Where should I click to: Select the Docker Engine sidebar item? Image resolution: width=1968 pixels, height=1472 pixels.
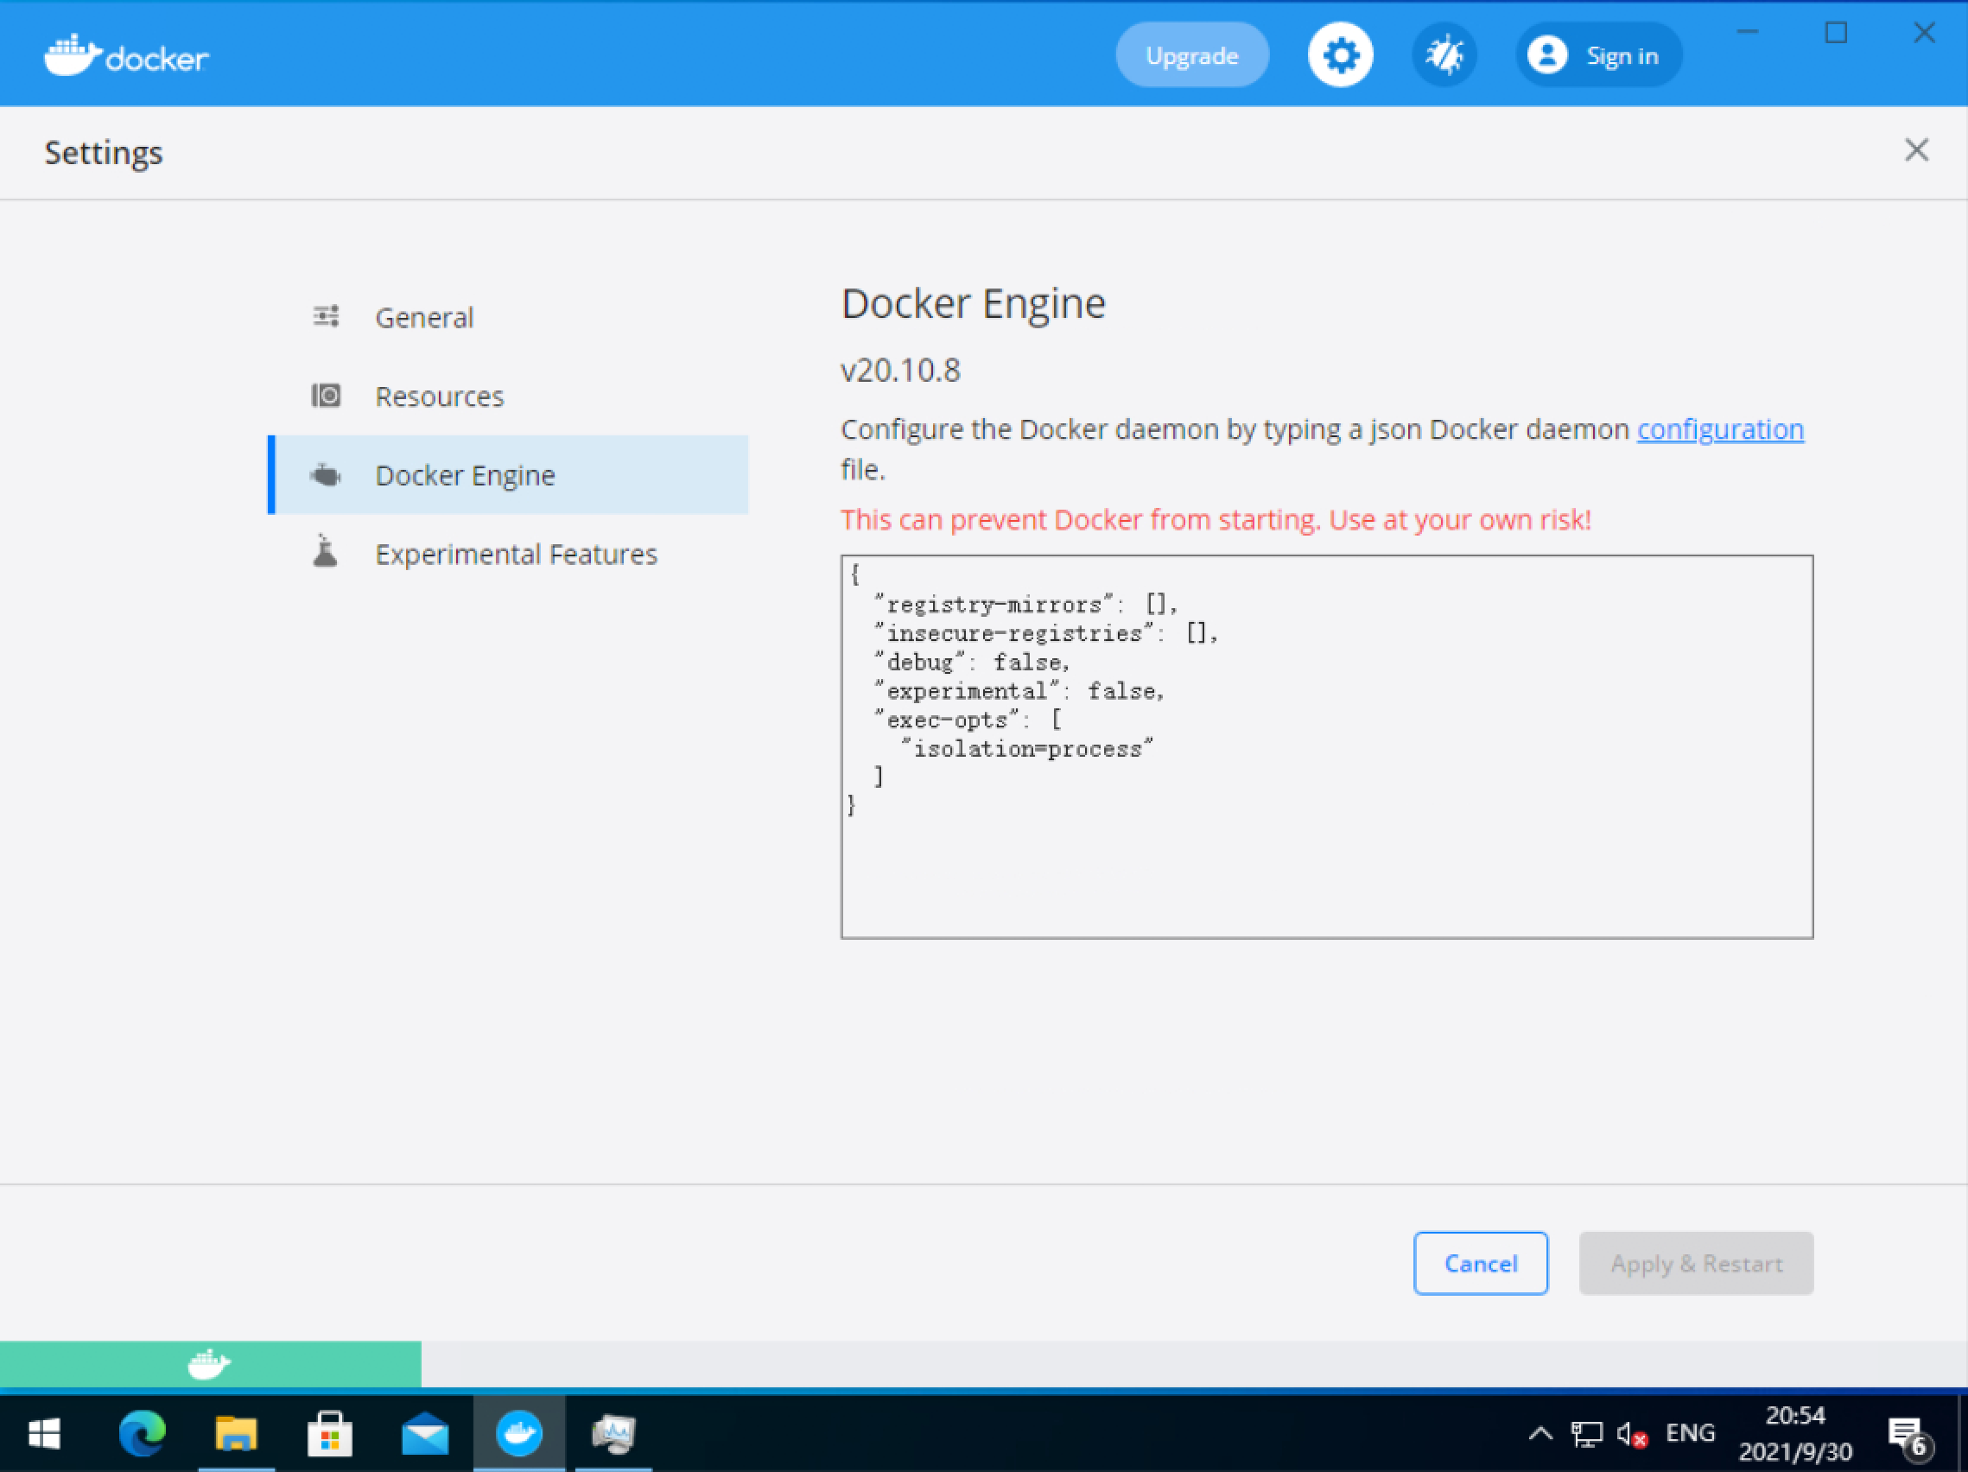(x=465, y=475)
